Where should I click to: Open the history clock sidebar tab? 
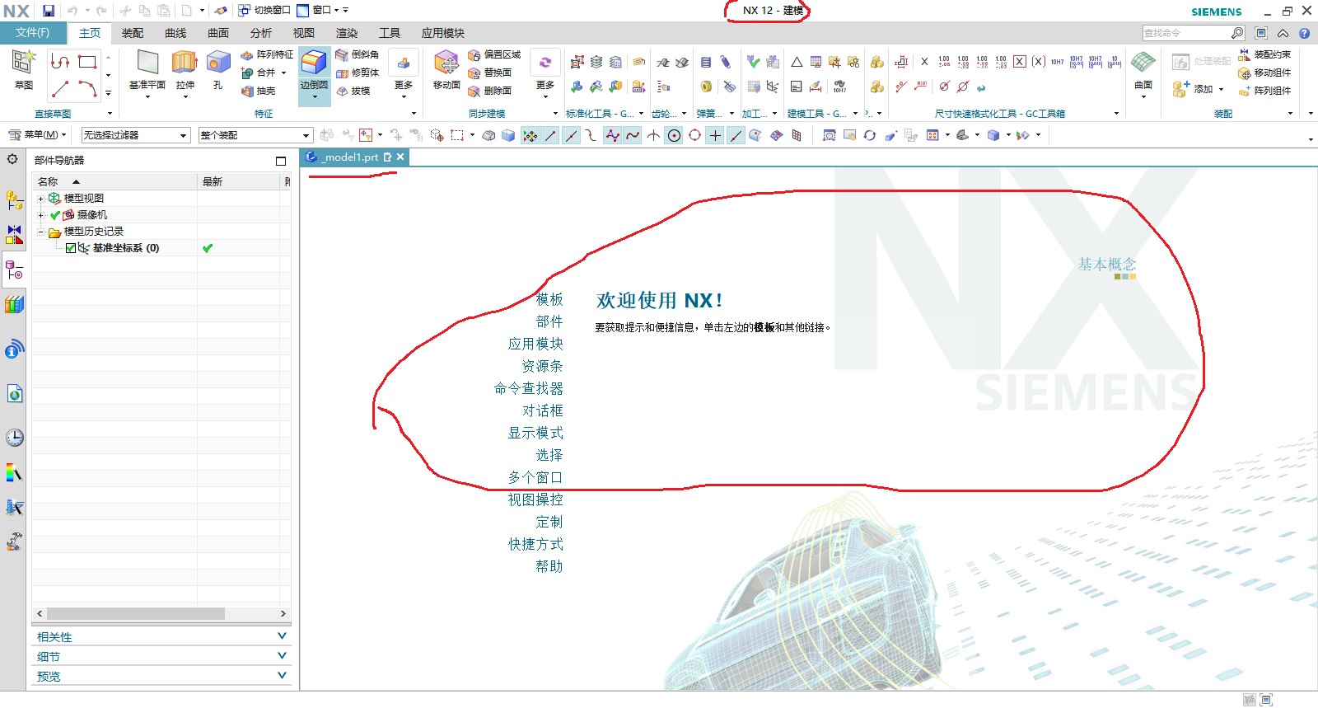[15, 438]
